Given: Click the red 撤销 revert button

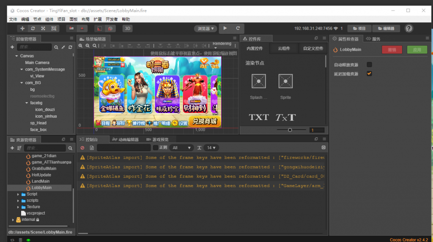Looking at the screenshot, I should [x=392, y=50].
